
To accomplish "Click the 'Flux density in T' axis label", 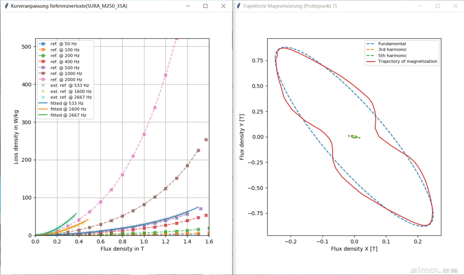I will (122, 249).
